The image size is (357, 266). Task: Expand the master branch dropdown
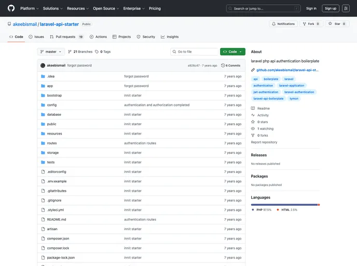[x=51, y=52]
